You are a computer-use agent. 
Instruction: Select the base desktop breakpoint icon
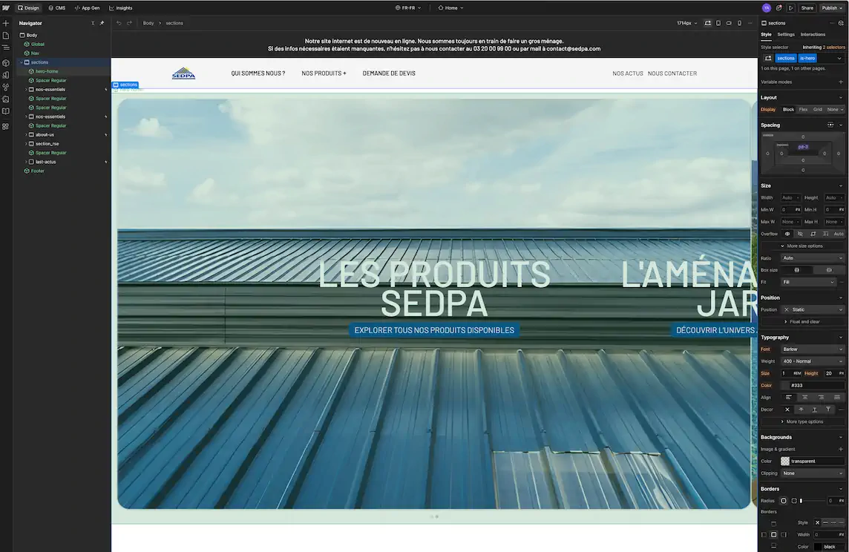click(708, 23)
